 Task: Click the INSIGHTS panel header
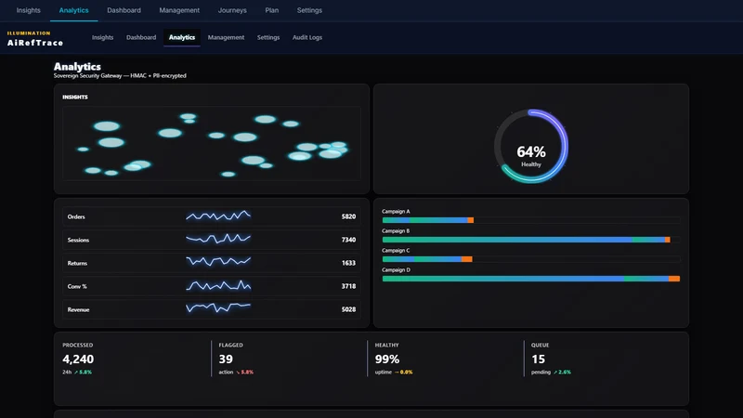pos(75,98)
